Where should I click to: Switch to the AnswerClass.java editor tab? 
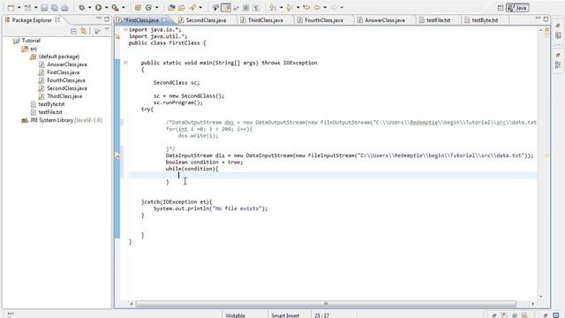(385, 20)
